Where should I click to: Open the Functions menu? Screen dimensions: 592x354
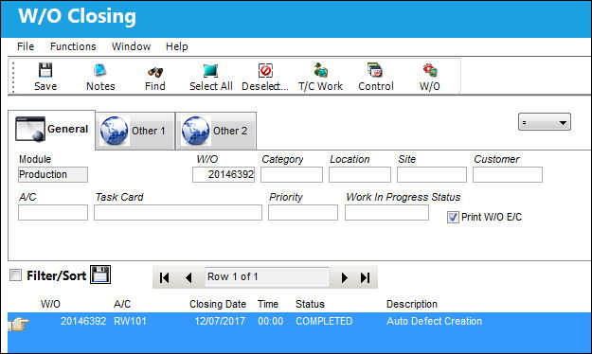[73, 46]
